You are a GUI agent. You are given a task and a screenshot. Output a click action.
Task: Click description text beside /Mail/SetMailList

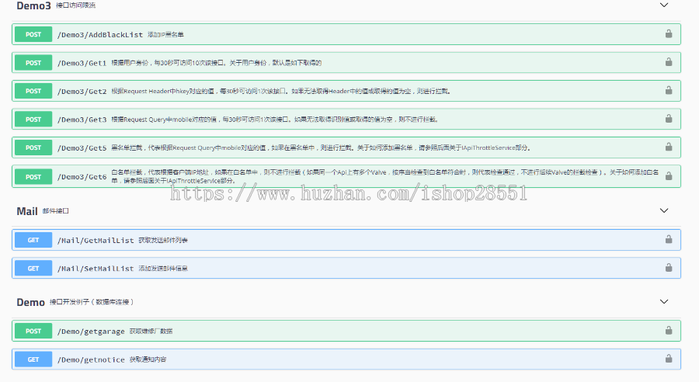click(163, 269)
